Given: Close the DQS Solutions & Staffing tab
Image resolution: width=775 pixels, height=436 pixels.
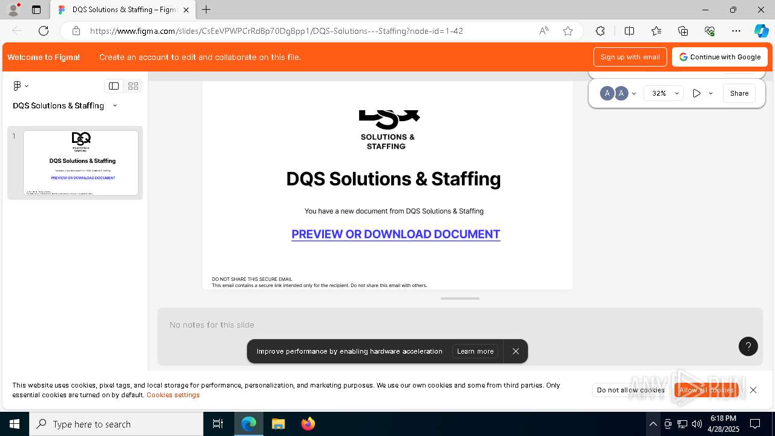Looking at the screenshot, I should click(x=186, y=10).
